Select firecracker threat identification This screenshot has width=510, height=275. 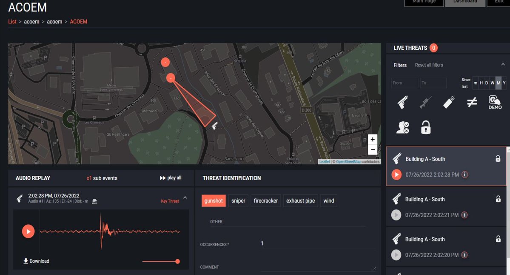266,201
